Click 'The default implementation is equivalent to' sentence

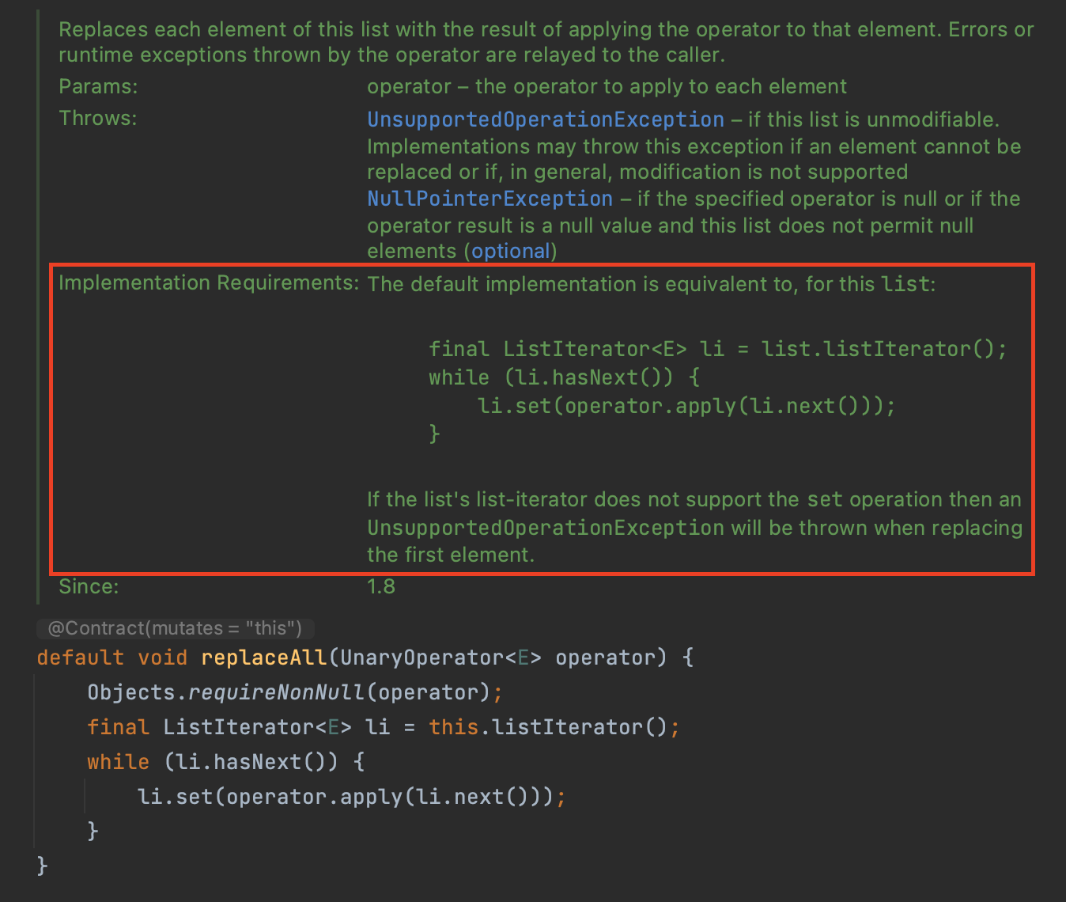pyautogui.click(x=652, y=284)
